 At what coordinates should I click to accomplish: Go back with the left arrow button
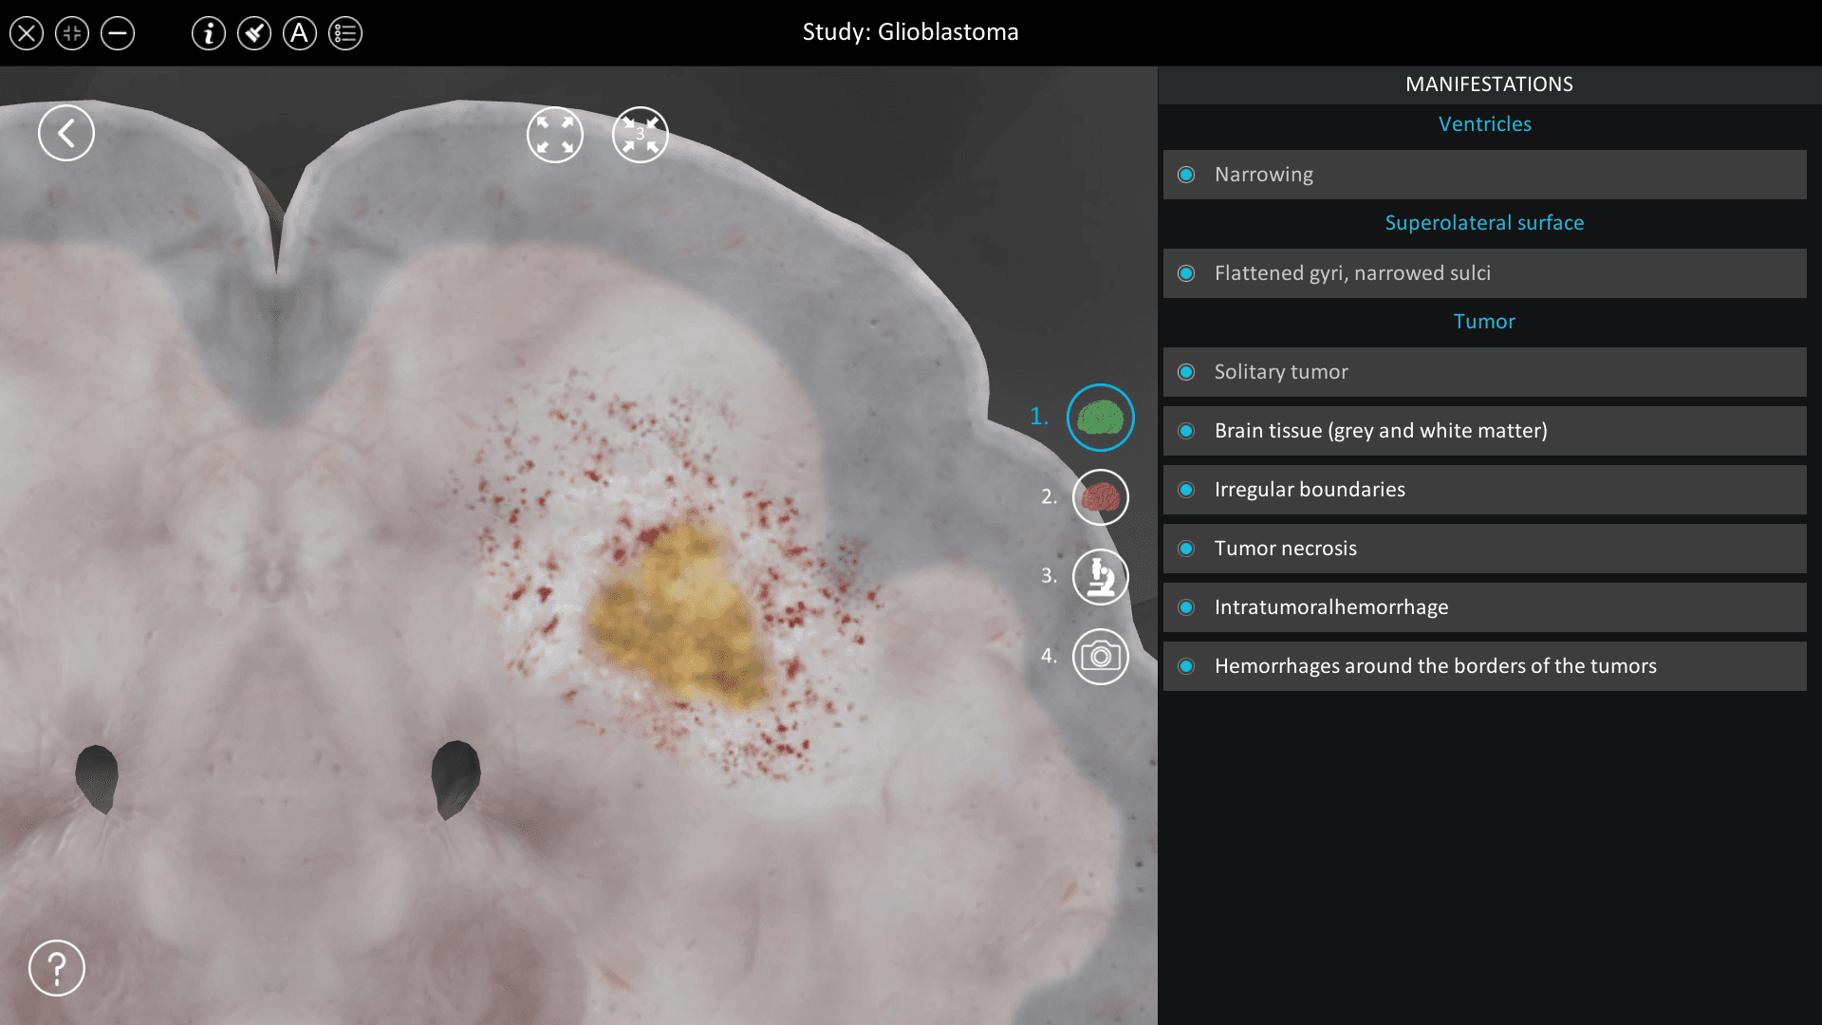click(66, 133)
